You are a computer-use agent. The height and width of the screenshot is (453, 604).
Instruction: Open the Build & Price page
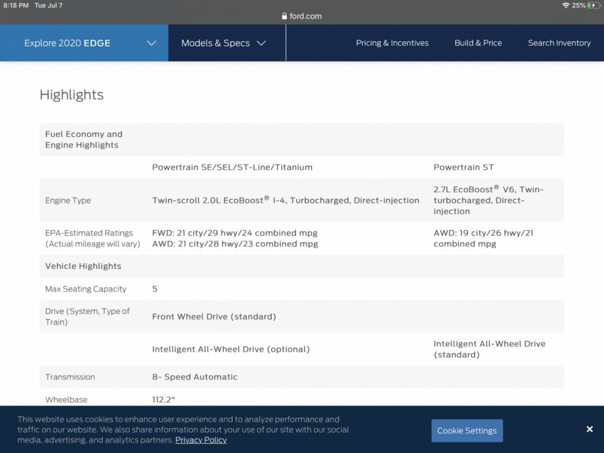coord(478,43)
